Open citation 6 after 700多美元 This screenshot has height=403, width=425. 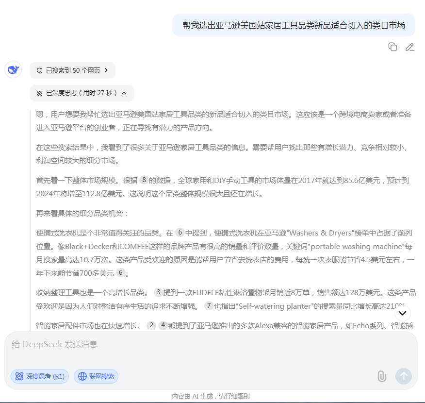click(x=121, y=272)
